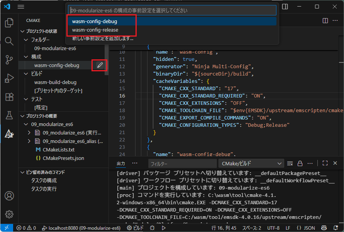Viewport: 344px width, 232px height.
Task: Open the Explorer view in activity bar
Action: [9, 23]
